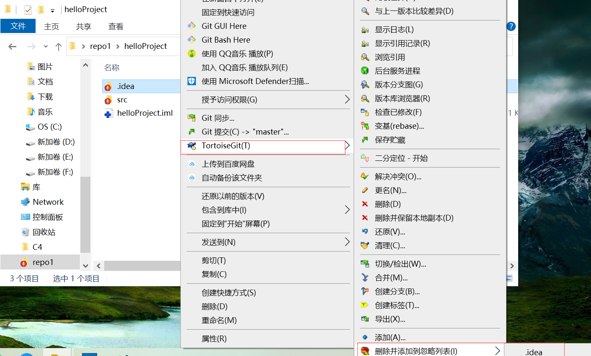Expand the 删除并添加到忽略列表 submenu arrow

497,351
